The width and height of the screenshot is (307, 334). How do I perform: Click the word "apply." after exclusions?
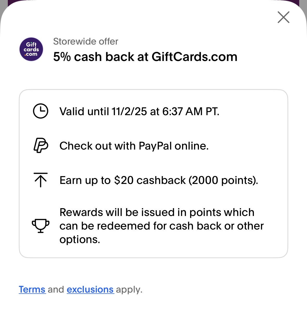129,289
